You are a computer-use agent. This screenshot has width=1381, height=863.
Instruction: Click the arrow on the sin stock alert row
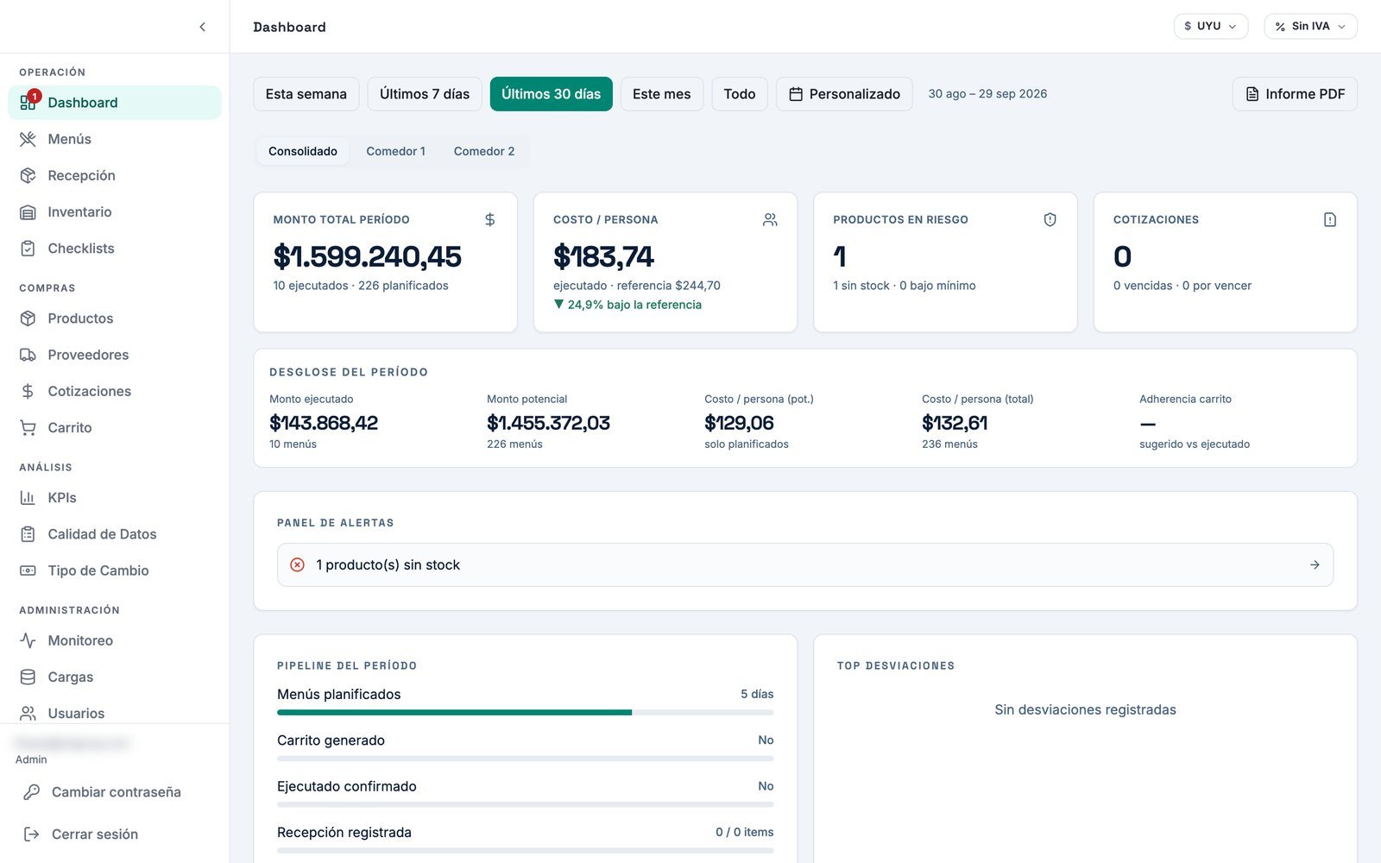tap(1315, 565)
